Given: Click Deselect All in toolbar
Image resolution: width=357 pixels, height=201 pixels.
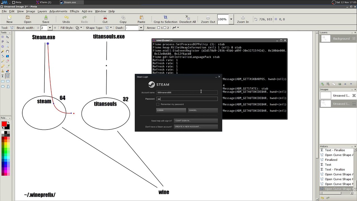Looking at the screenshot, I should click(x=187, y=19).
